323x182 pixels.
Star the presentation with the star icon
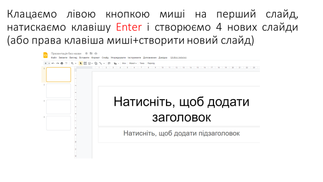coord(86,54)
